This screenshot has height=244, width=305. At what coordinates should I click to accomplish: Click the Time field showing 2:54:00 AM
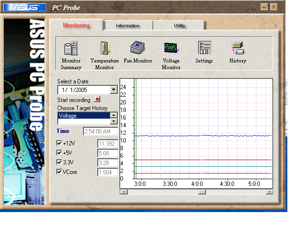pyautogui.click(x=101, y=132)
